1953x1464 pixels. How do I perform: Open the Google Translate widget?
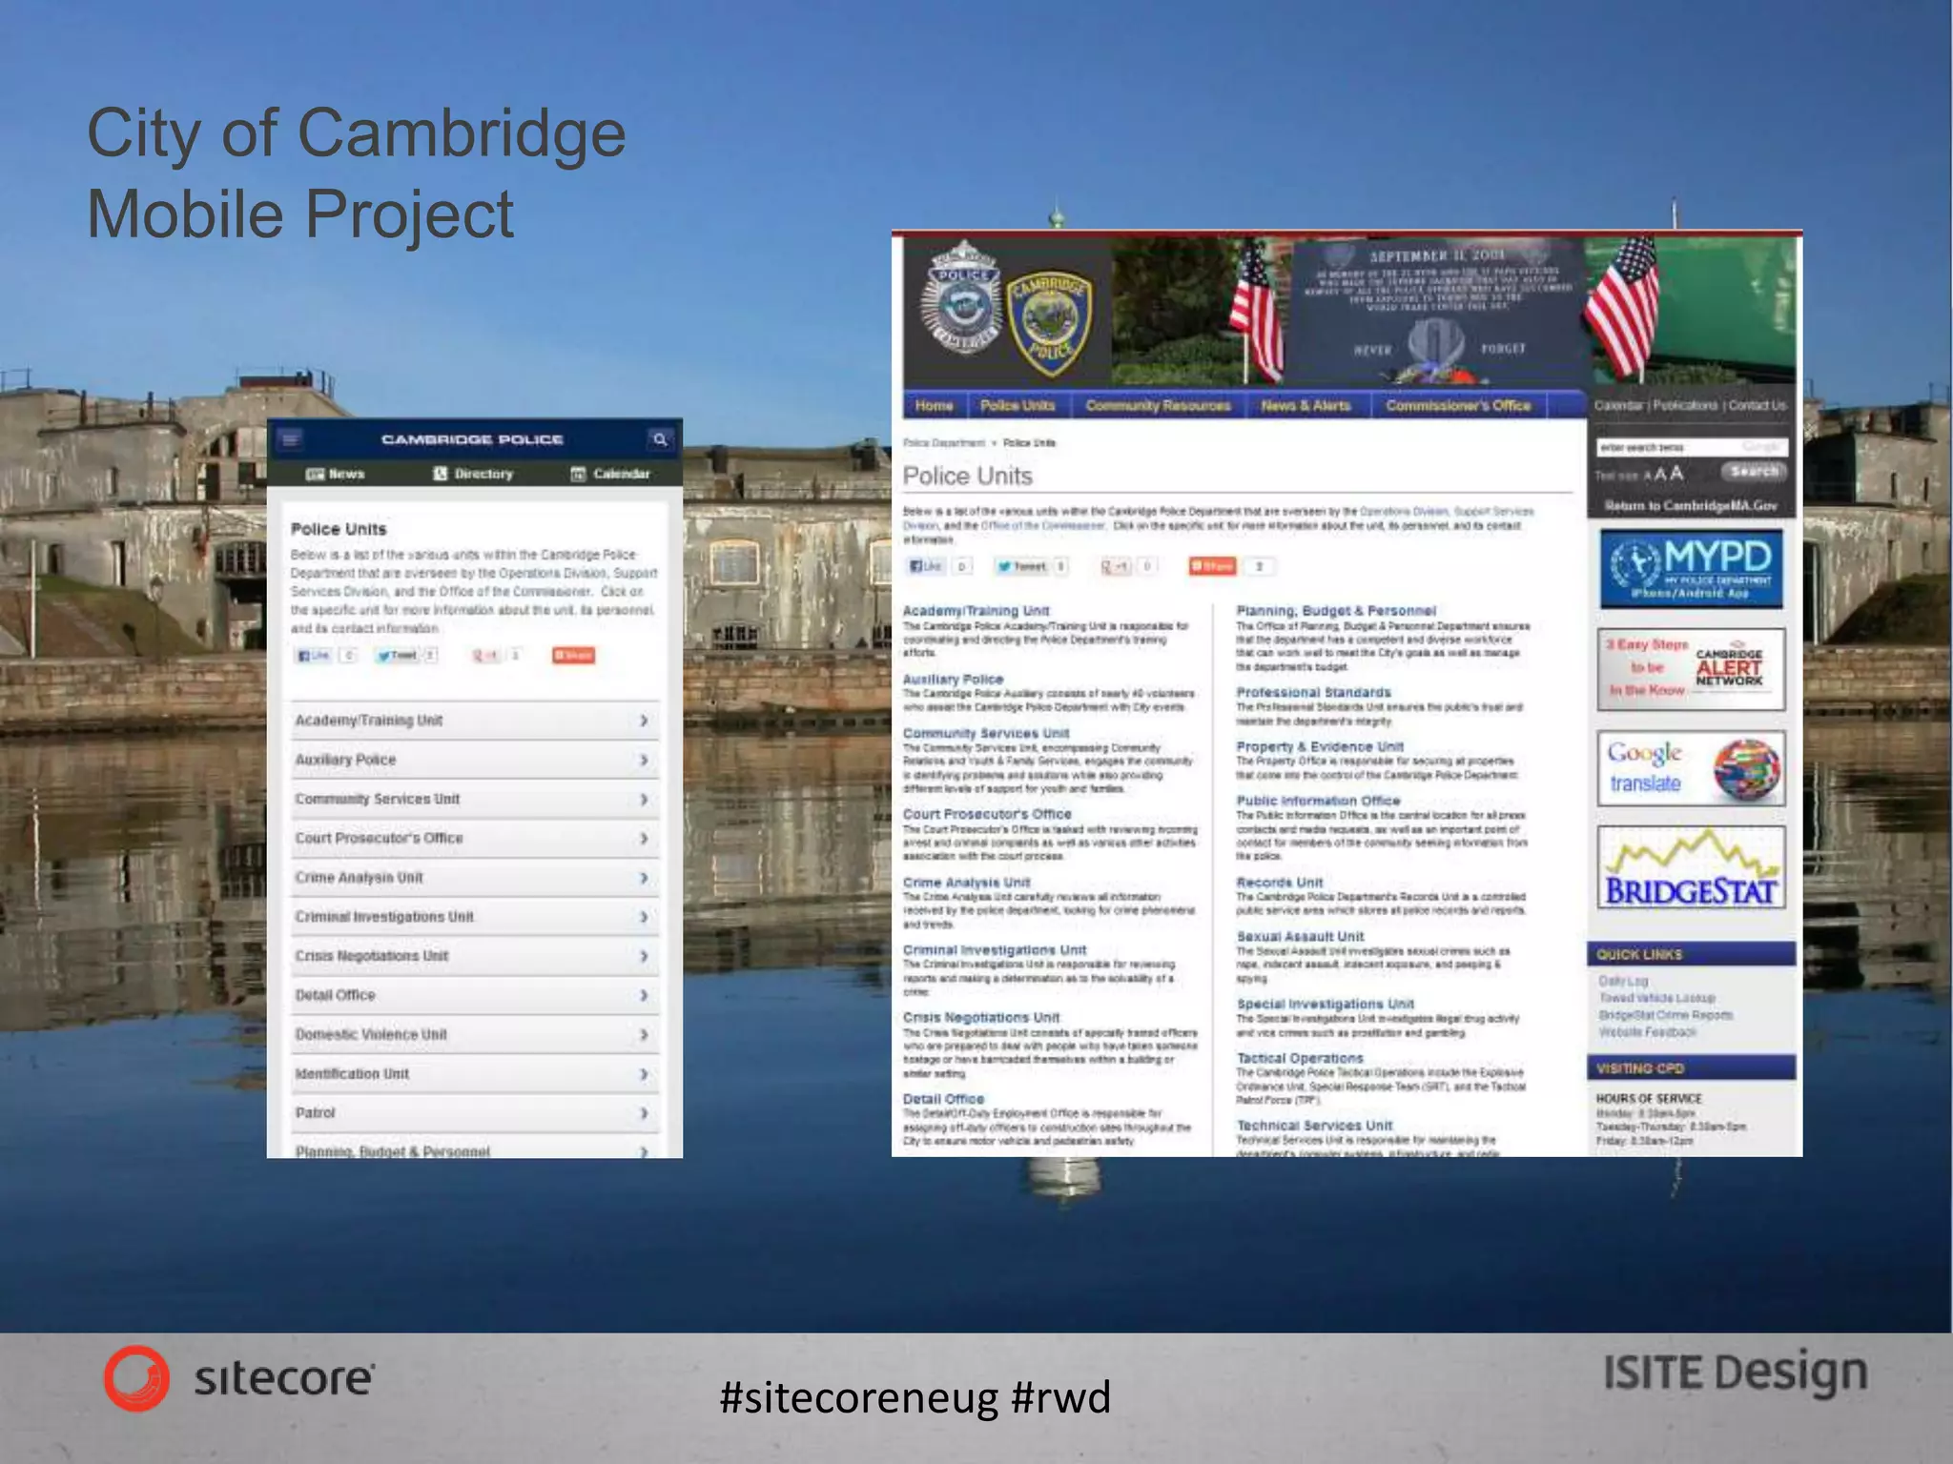[x=1690, y=768]
